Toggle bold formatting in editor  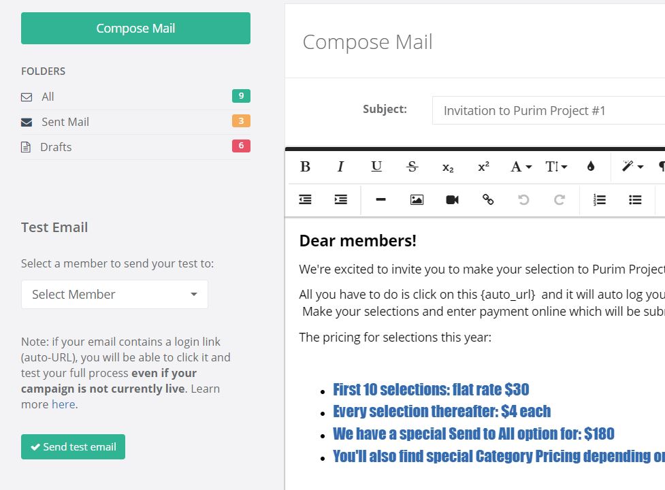coord(306,167)
